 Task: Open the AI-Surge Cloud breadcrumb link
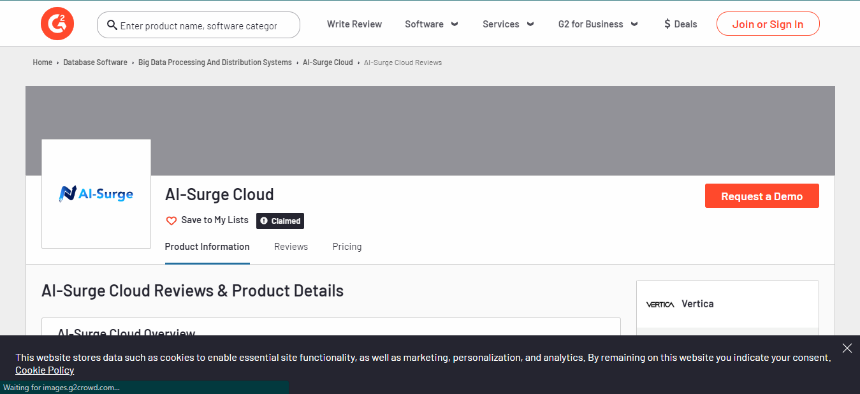coord(328,62)
